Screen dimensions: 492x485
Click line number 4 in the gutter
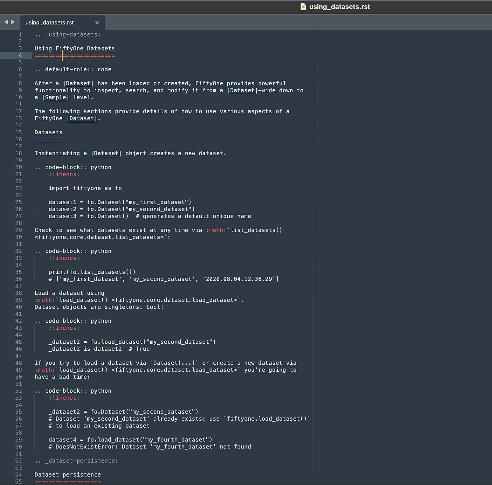20,56
